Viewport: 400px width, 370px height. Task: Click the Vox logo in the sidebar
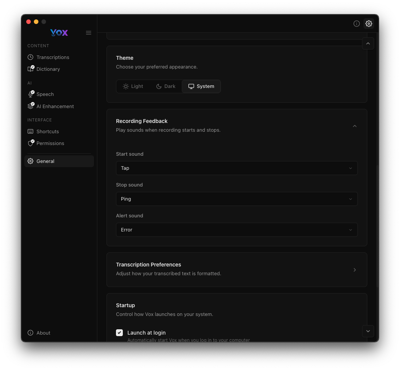pos(59,33)
